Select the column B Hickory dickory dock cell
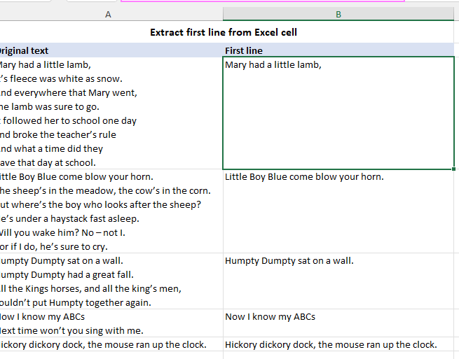Viewport: 459px width, 359px height. point(339,344)
